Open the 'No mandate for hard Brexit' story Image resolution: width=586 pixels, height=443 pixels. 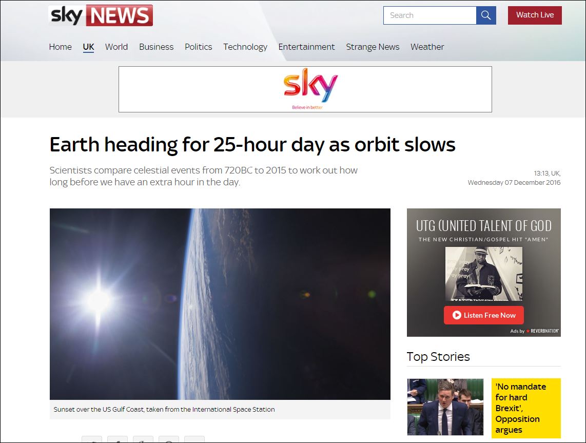point(521,408)
